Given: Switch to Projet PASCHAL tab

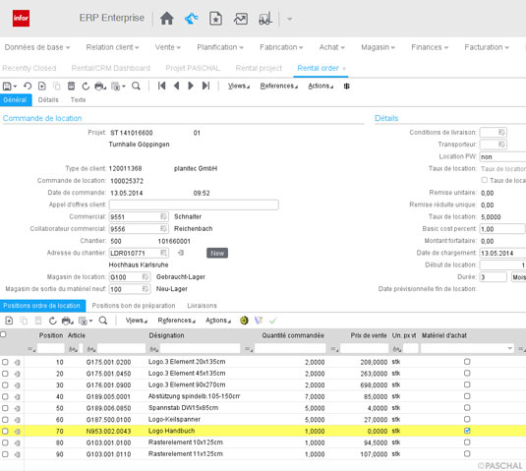Looking at the screenshot, I should [x=193, y=68].
